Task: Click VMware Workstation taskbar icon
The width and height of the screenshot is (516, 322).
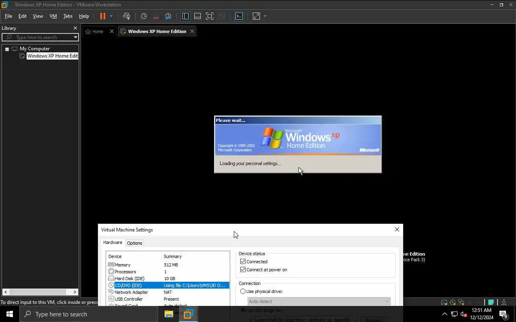Action: pyautogui.click(x=188, y=314)
